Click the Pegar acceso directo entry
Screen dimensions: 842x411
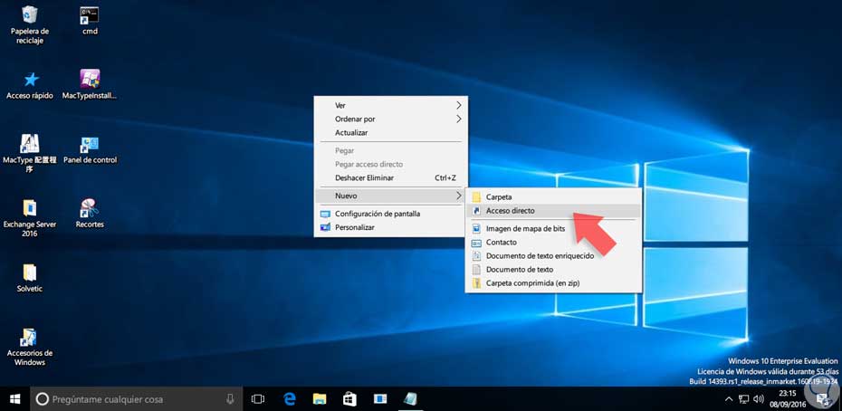(x=390, y=164)
